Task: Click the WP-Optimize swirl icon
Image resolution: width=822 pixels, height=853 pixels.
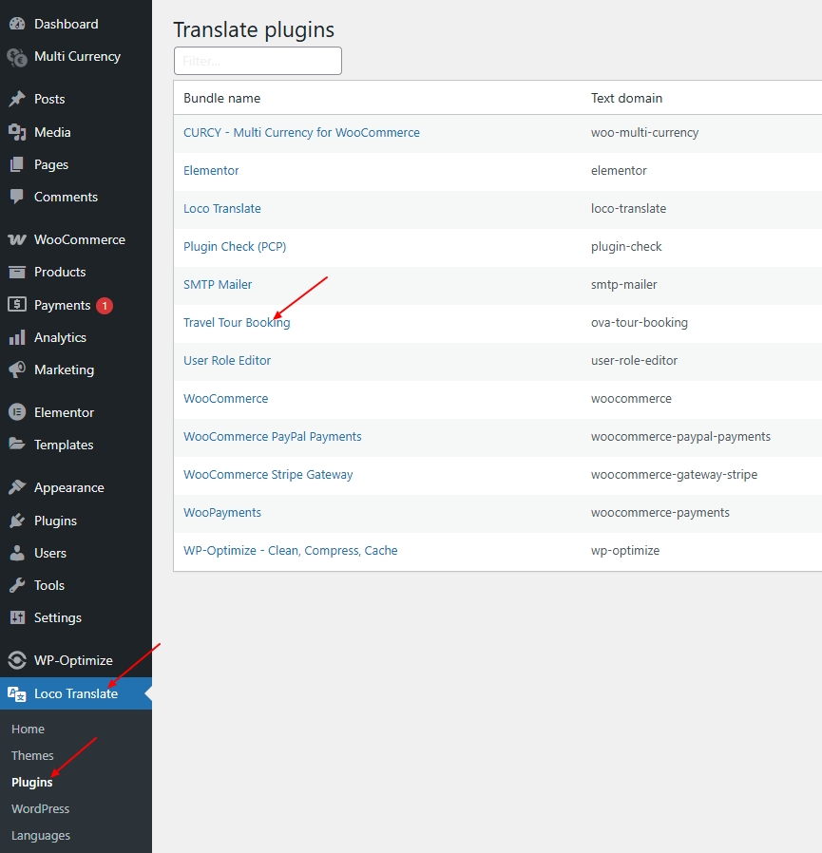Action: [x=17, y=660]
